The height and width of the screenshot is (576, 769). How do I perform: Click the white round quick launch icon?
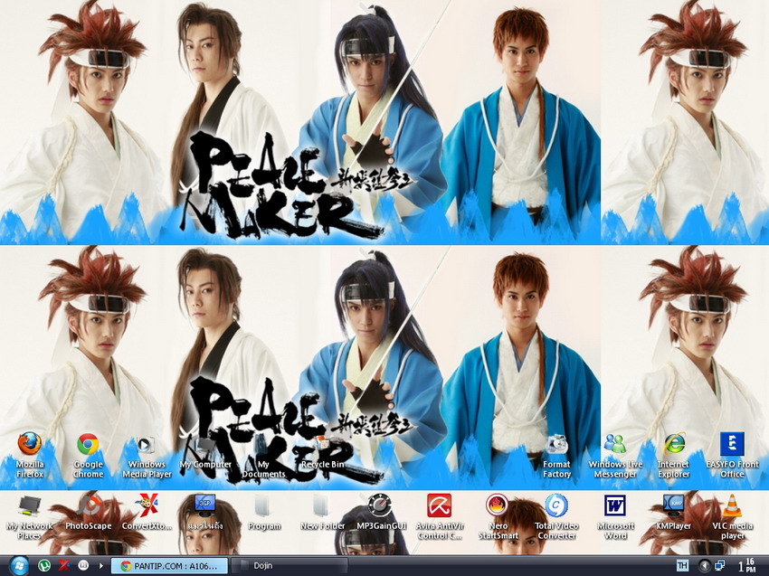pyautogui.click(x=83, y=565)
